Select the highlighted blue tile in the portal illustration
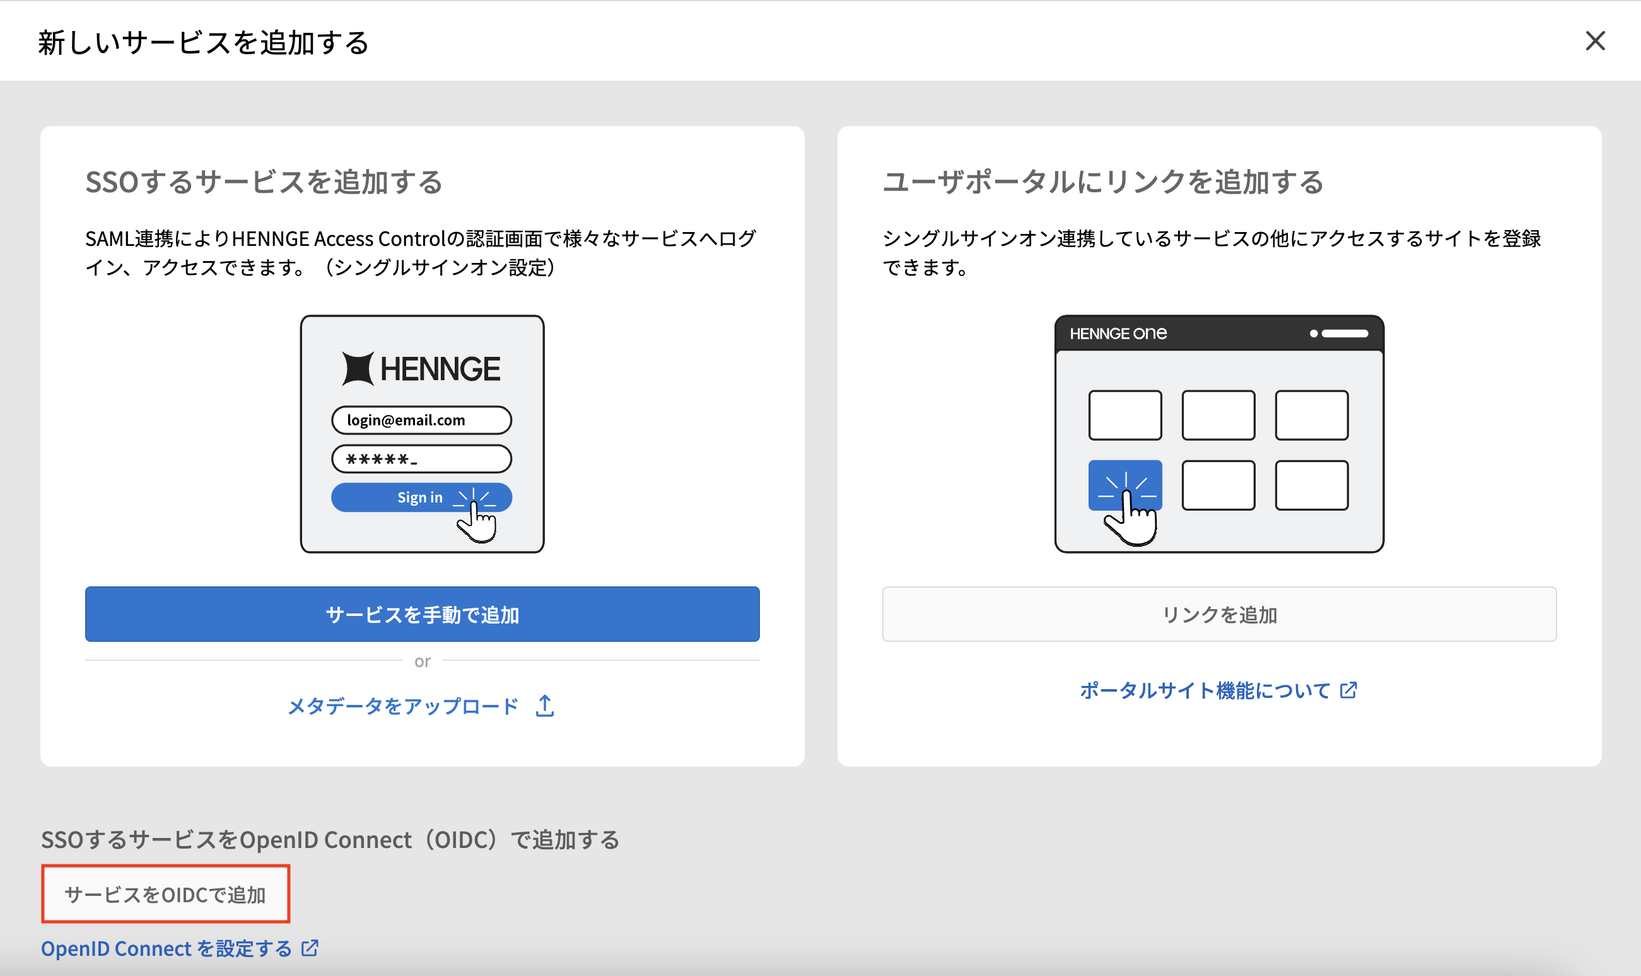 pos(1124,485)
